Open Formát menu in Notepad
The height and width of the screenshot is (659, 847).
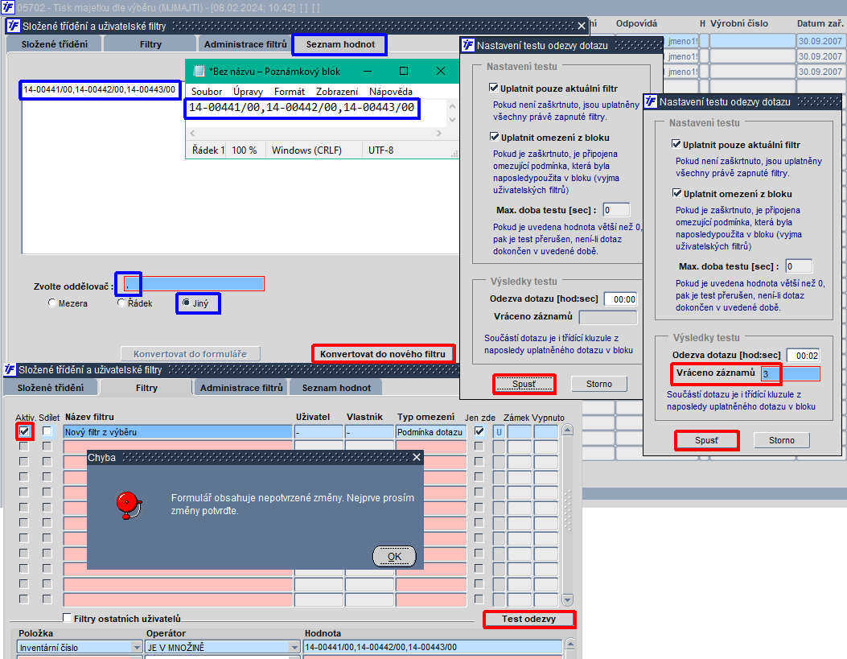[289, 91]
